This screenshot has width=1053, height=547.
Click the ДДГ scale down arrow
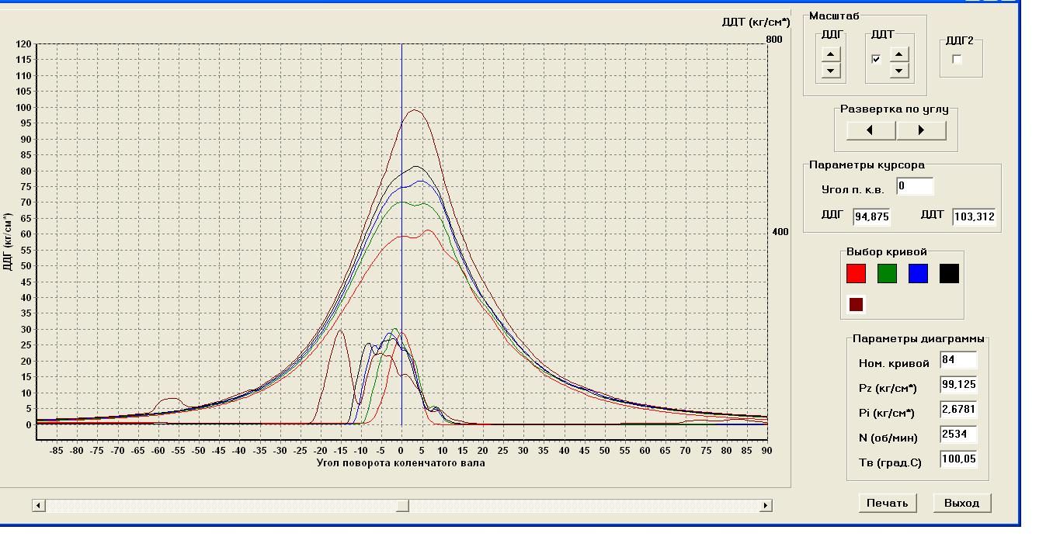coord(831,71)
